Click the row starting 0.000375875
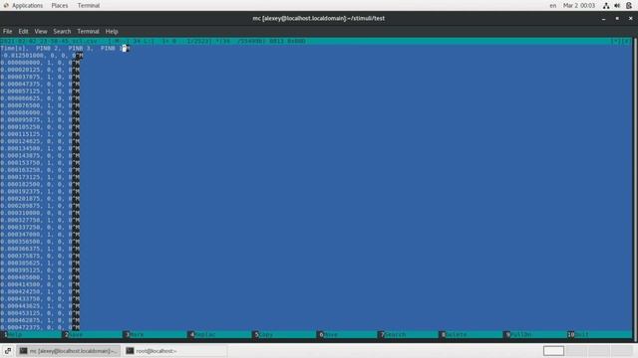Image resolution: width=638 pixels, height=358 pixels. pos(40,256)
